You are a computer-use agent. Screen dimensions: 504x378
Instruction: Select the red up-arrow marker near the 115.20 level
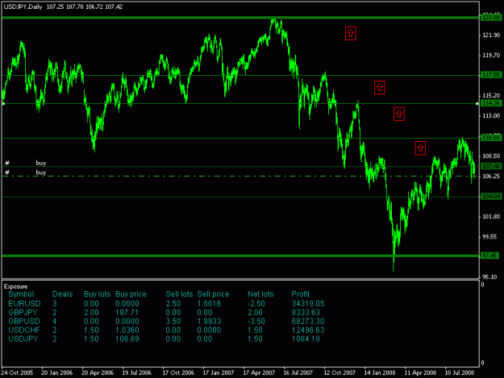point(380,87)
